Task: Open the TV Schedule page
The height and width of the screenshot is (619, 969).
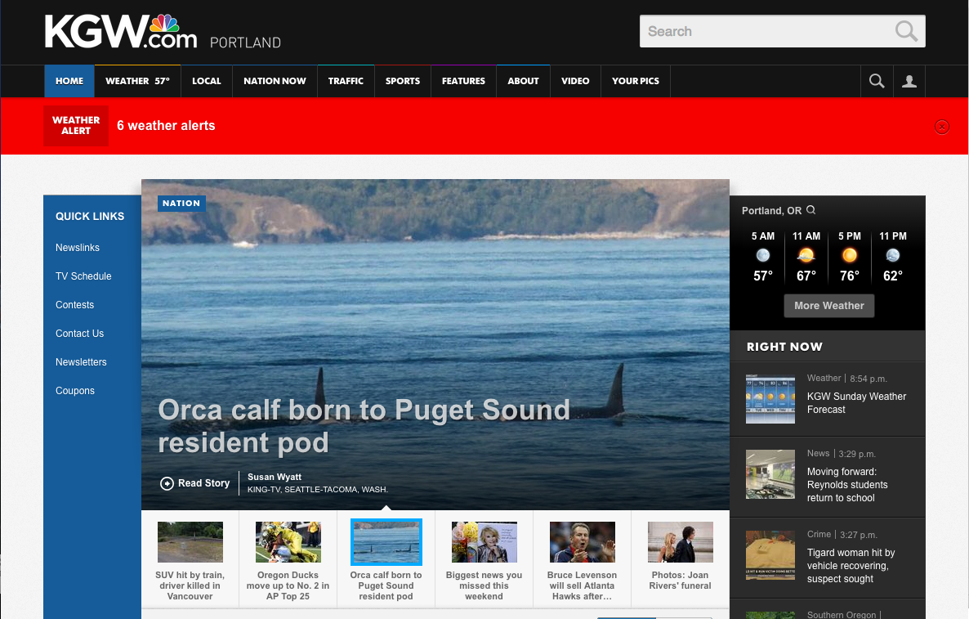Action: click(83, 276)
